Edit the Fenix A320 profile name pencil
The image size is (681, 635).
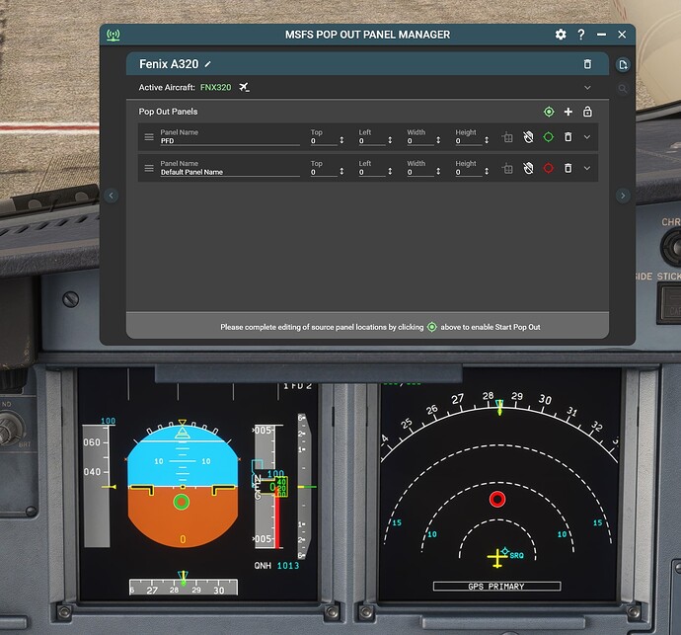click(x=207, y=64)
